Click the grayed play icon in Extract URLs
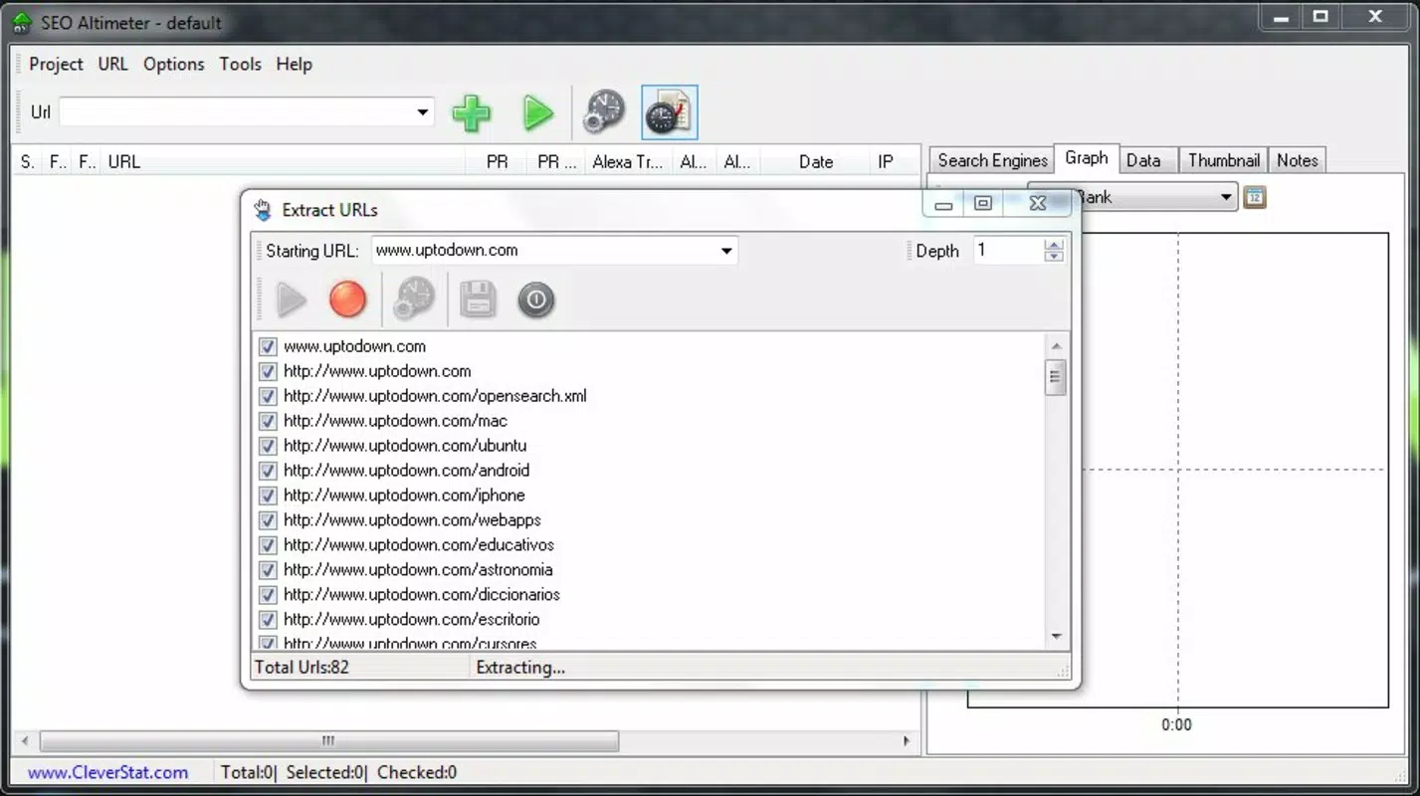 pos(291,299)
